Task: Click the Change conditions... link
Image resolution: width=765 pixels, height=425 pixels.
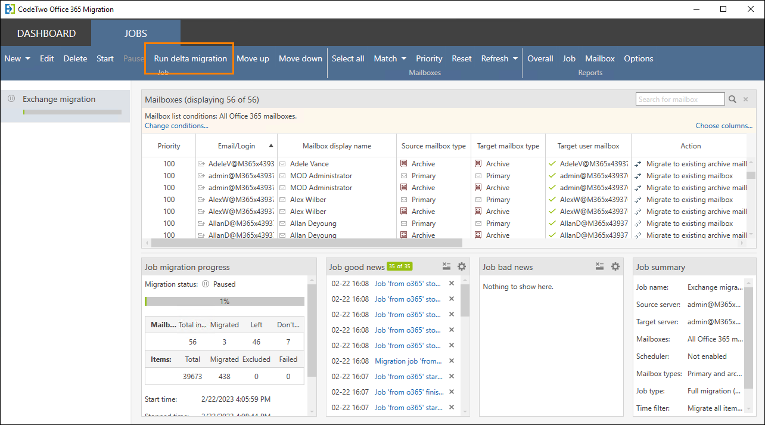Action: click(176, 126)
